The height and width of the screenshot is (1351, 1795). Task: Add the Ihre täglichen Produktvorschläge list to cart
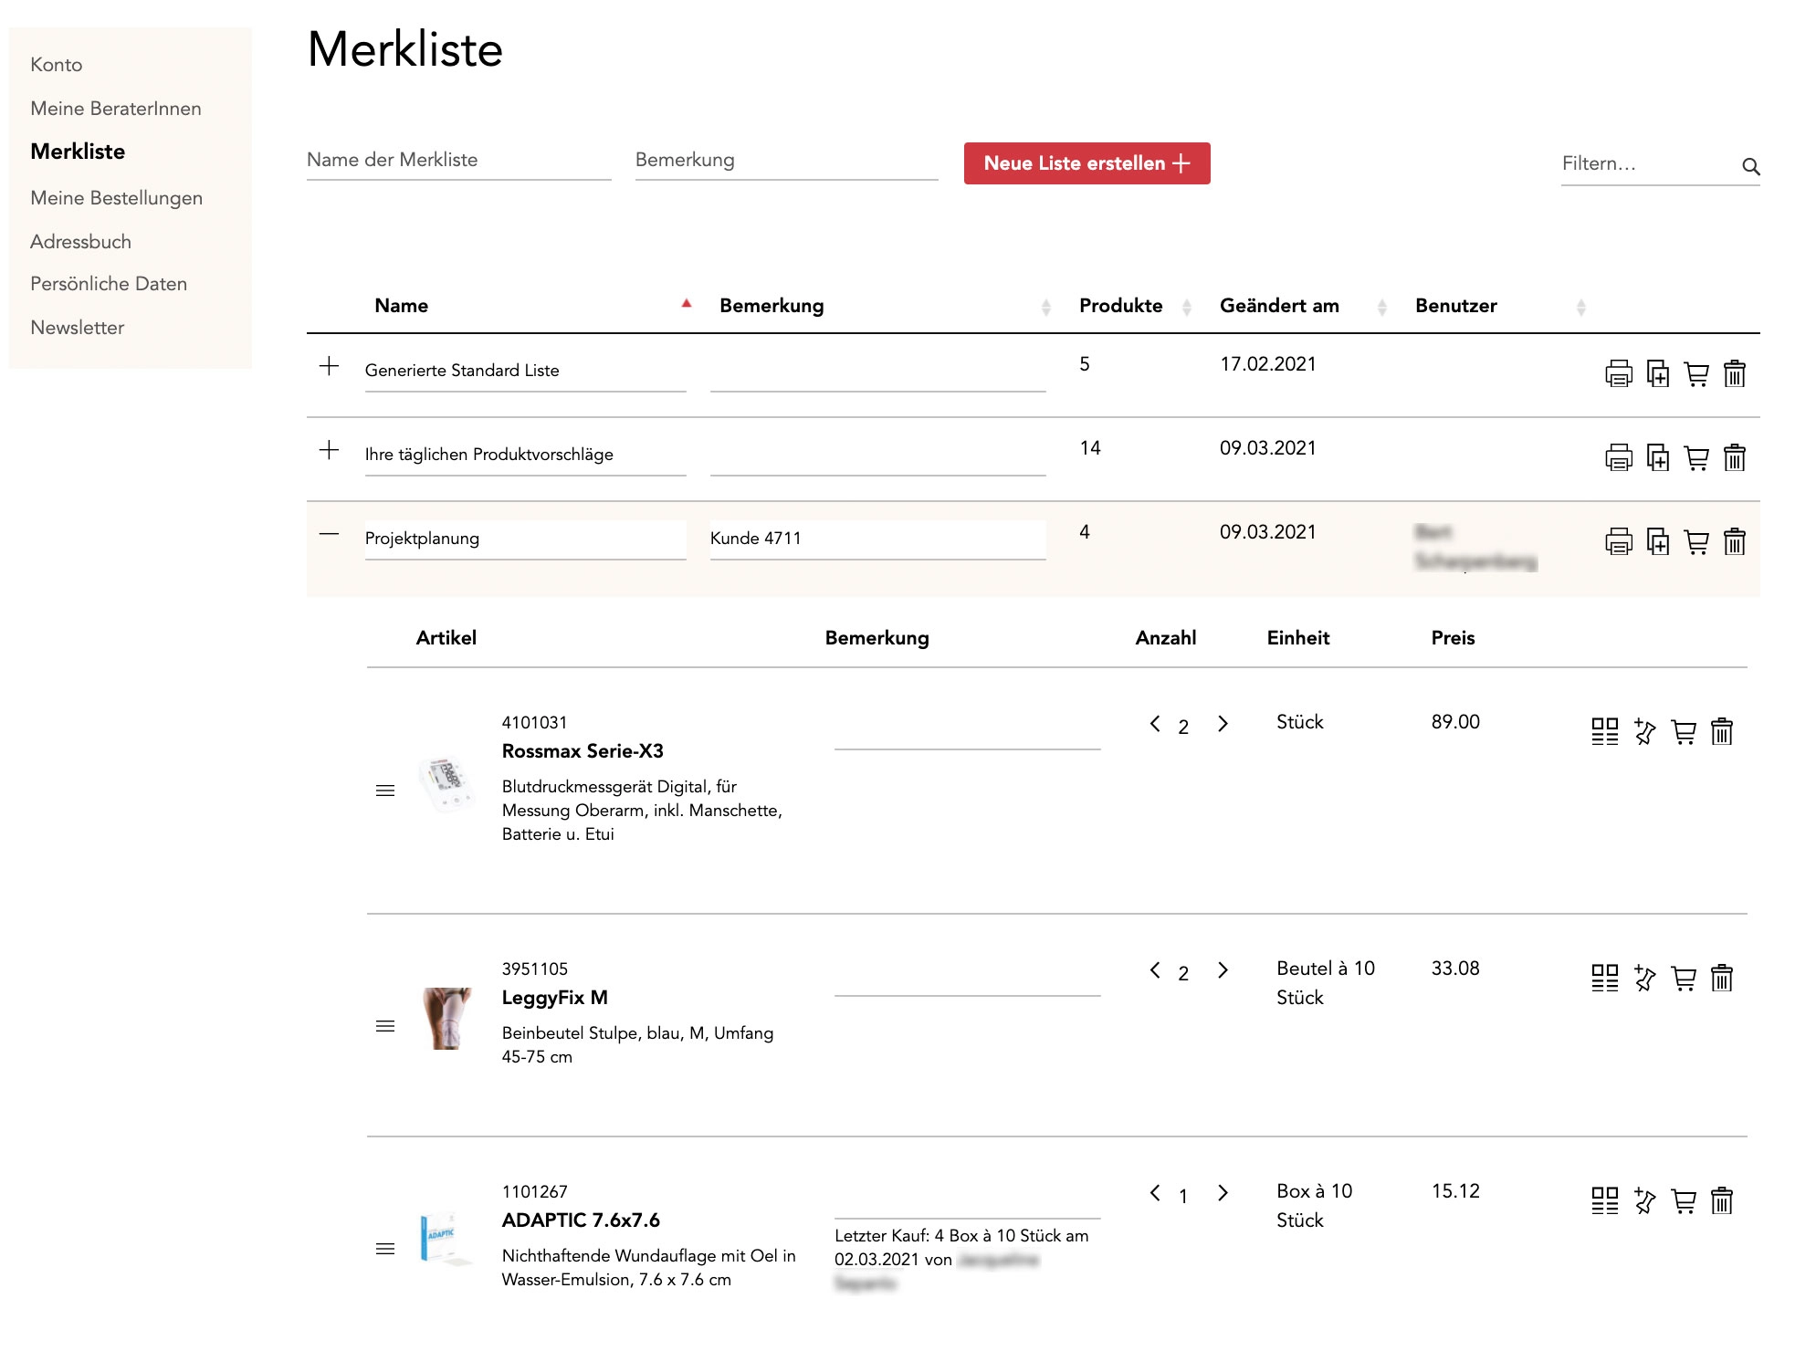[1695, 458]
